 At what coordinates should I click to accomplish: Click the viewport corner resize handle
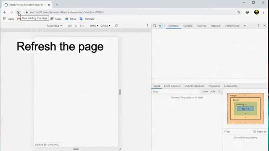pos(120,149)
